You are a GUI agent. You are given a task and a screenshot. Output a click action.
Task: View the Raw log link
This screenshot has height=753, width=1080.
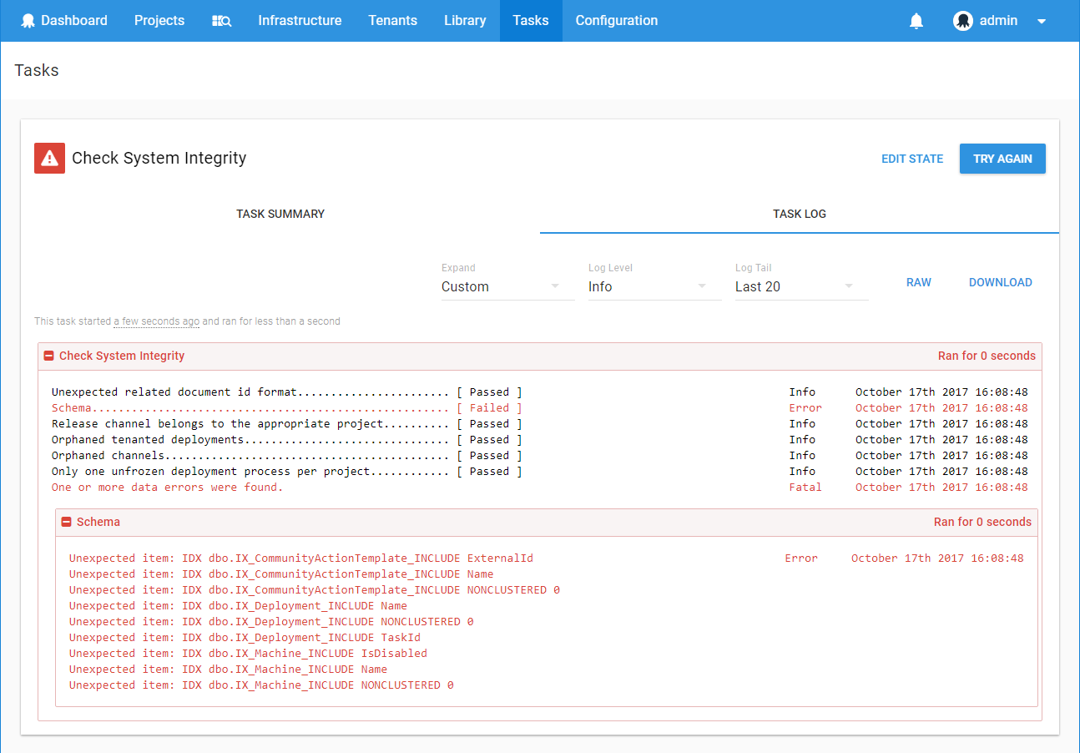pyautogui.click(x=918, y=282)
